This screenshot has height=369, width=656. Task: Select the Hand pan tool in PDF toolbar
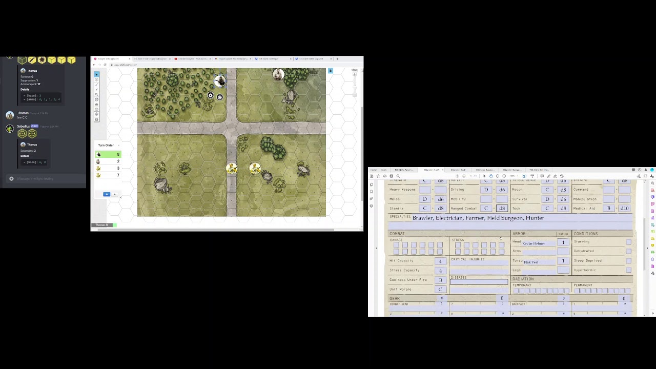click(x=491, y=176)
